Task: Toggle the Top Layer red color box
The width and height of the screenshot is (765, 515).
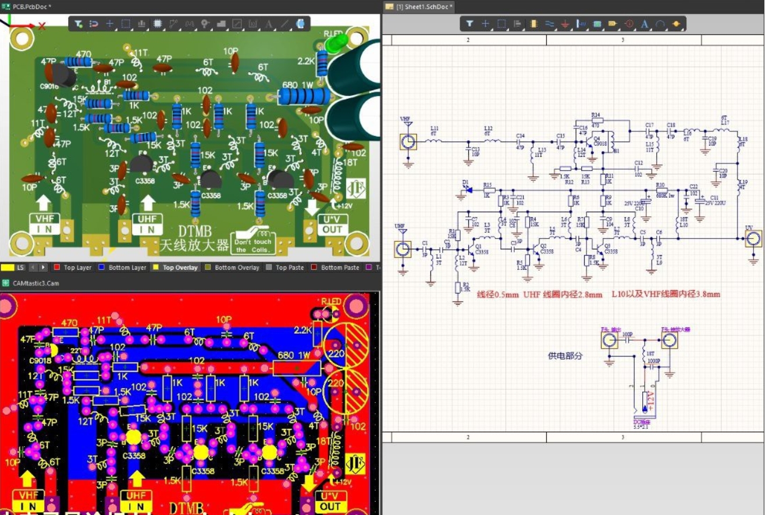Action: pyautogui.click(x=56, y=267)
